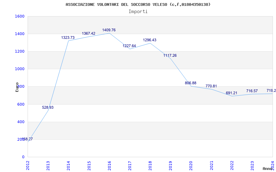Click the chart title ASSOCIAZIONE VOLONTARI DEL SOCCORSO VELESO

tap(116, 4)
